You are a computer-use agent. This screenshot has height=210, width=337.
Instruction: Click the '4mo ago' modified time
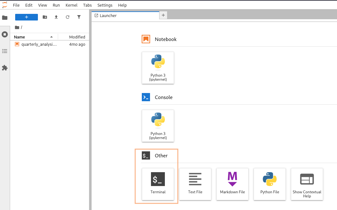[77, 44]
